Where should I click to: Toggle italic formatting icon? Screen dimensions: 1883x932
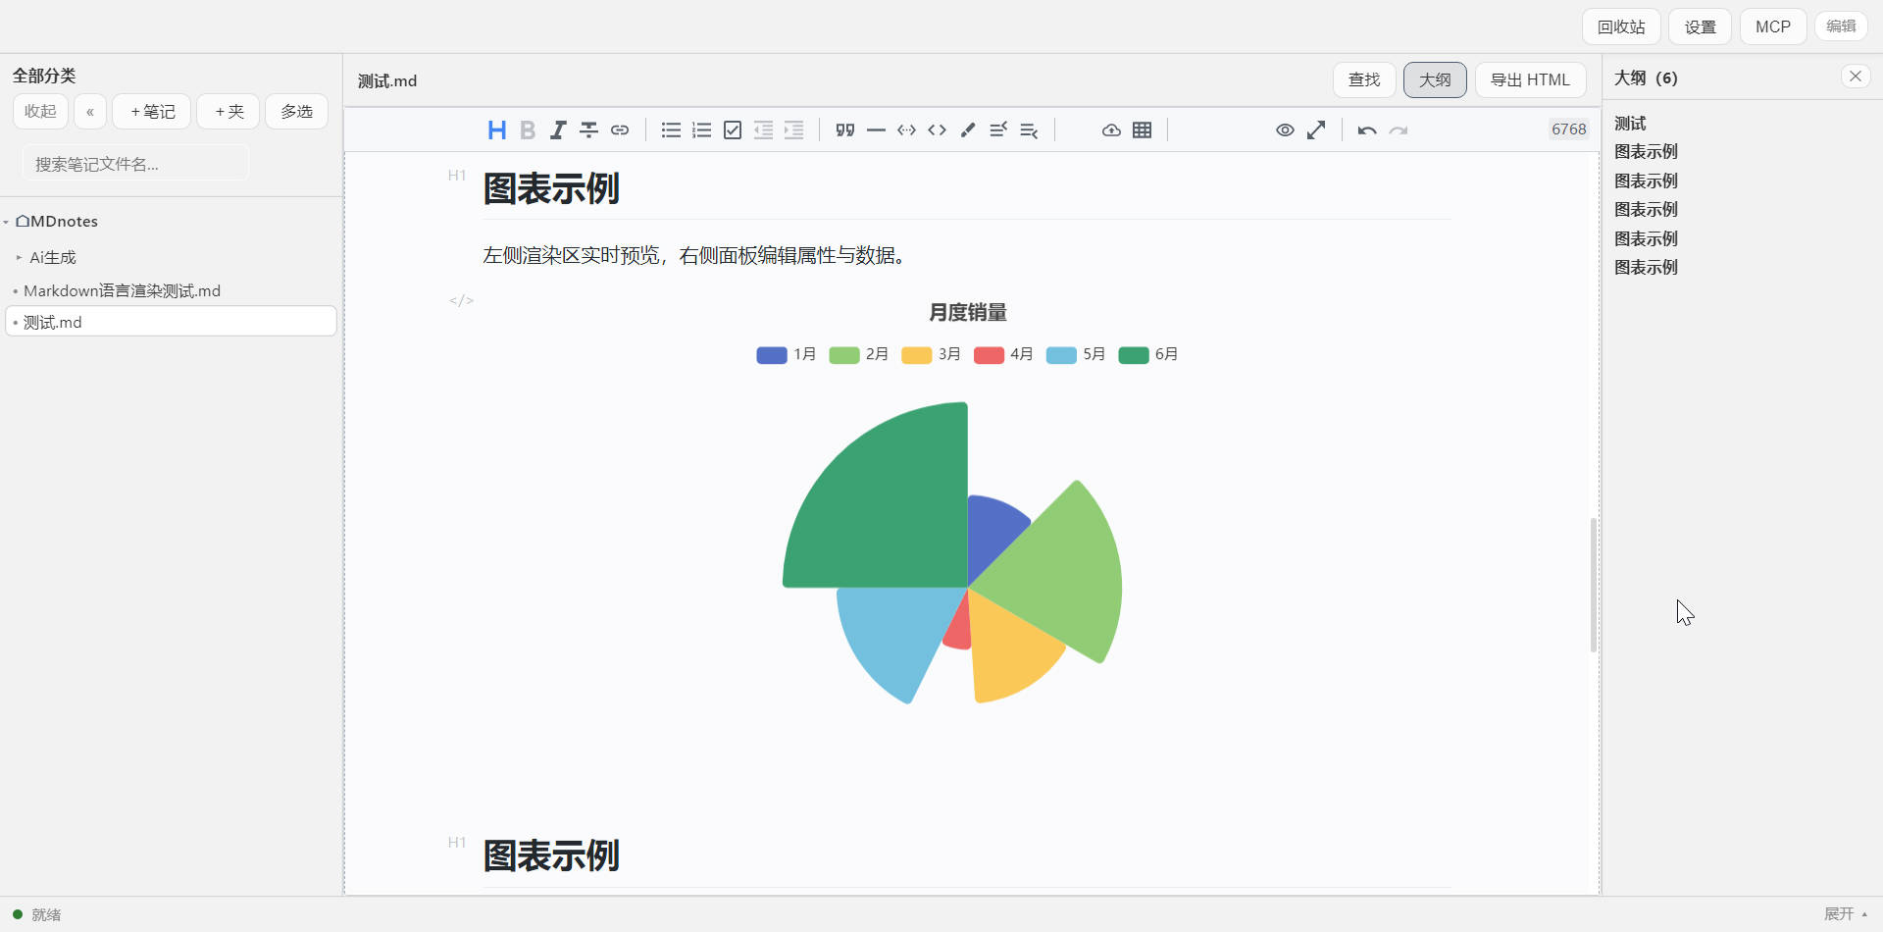coord(558,129)
